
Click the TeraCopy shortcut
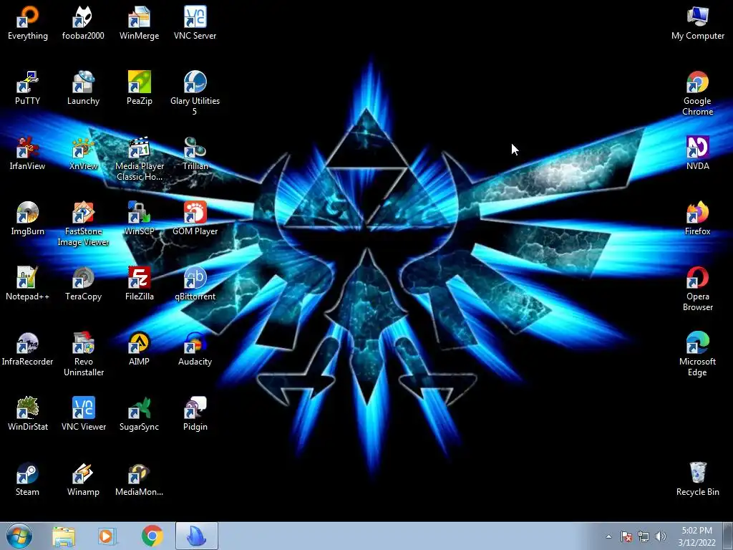point(83,284)
